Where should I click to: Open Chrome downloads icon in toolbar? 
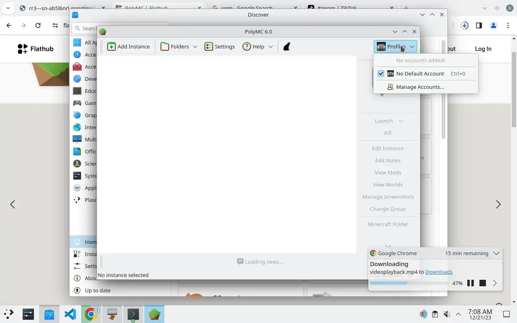click(464, 25)
